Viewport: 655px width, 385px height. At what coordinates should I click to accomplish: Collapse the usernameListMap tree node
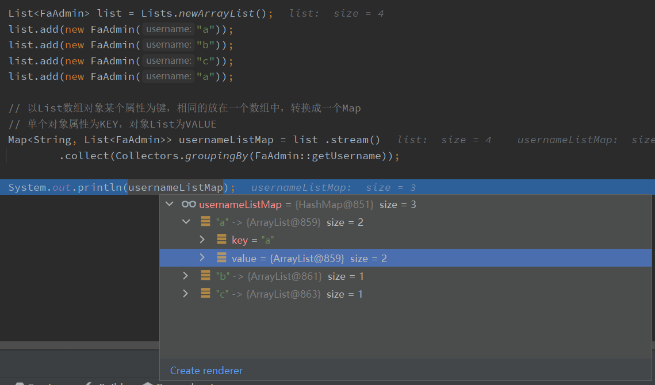170,204
